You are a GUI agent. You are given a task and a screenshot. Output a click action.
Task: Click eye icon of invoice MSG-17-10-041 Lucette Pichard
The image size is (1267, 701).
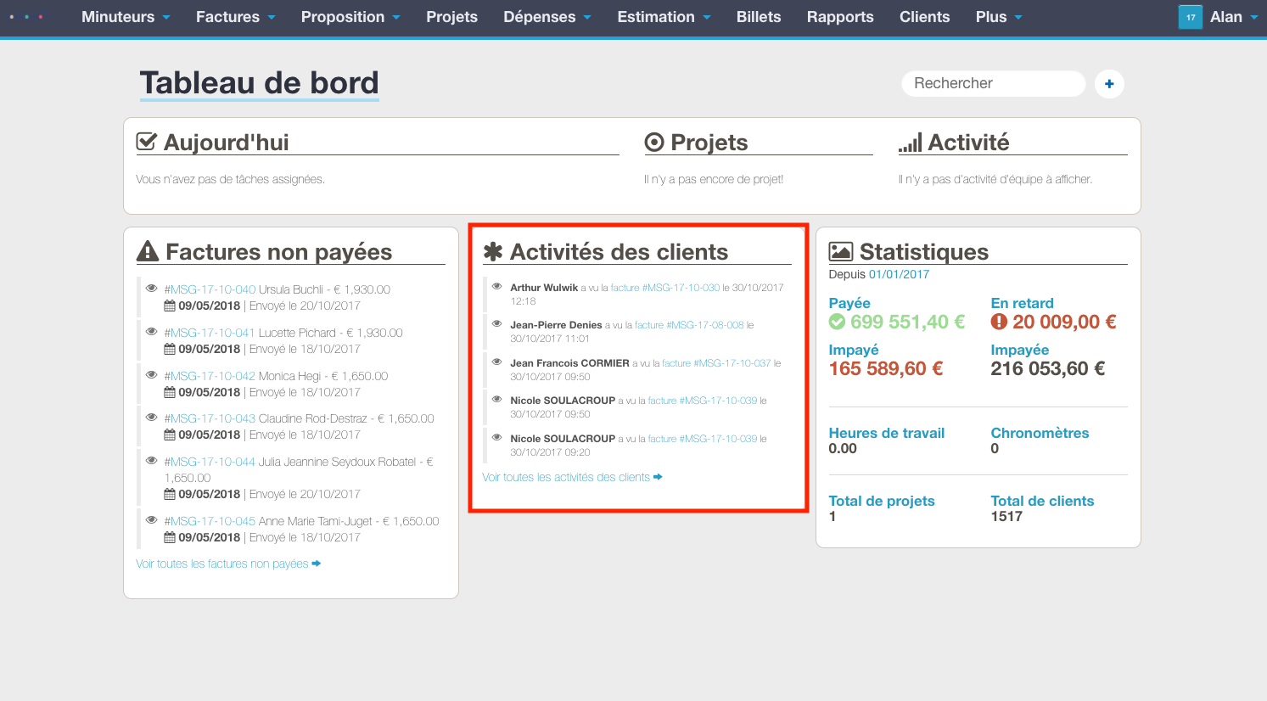pyautogui.click(x=151, y=332)
